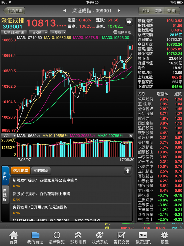Open the 日K线 period dropdown
Viewport: 184px width, 246px height.
pyautogui.click(x=38, y=33)
